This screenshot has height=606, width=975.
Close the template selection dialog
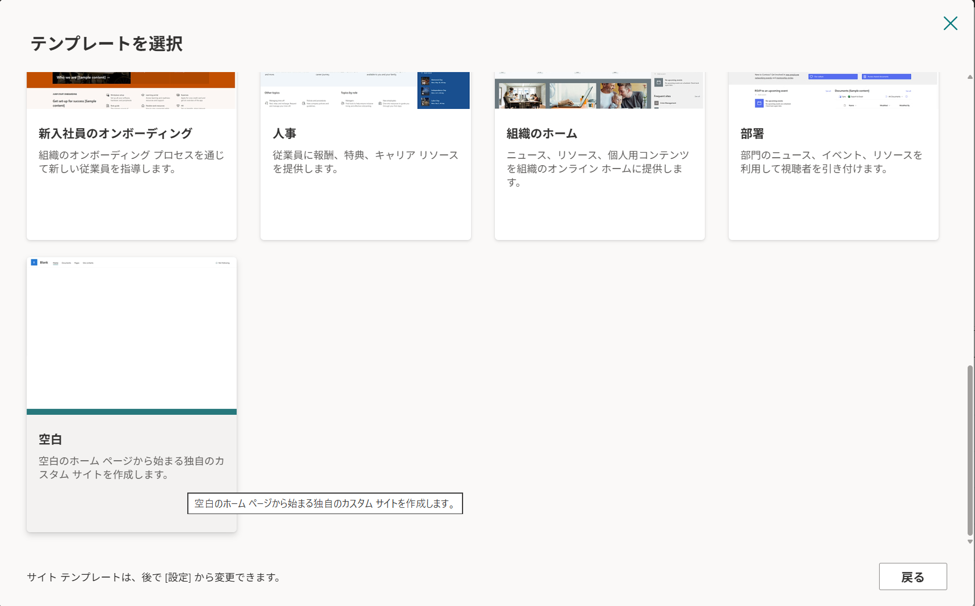click(x=950, y=23)
